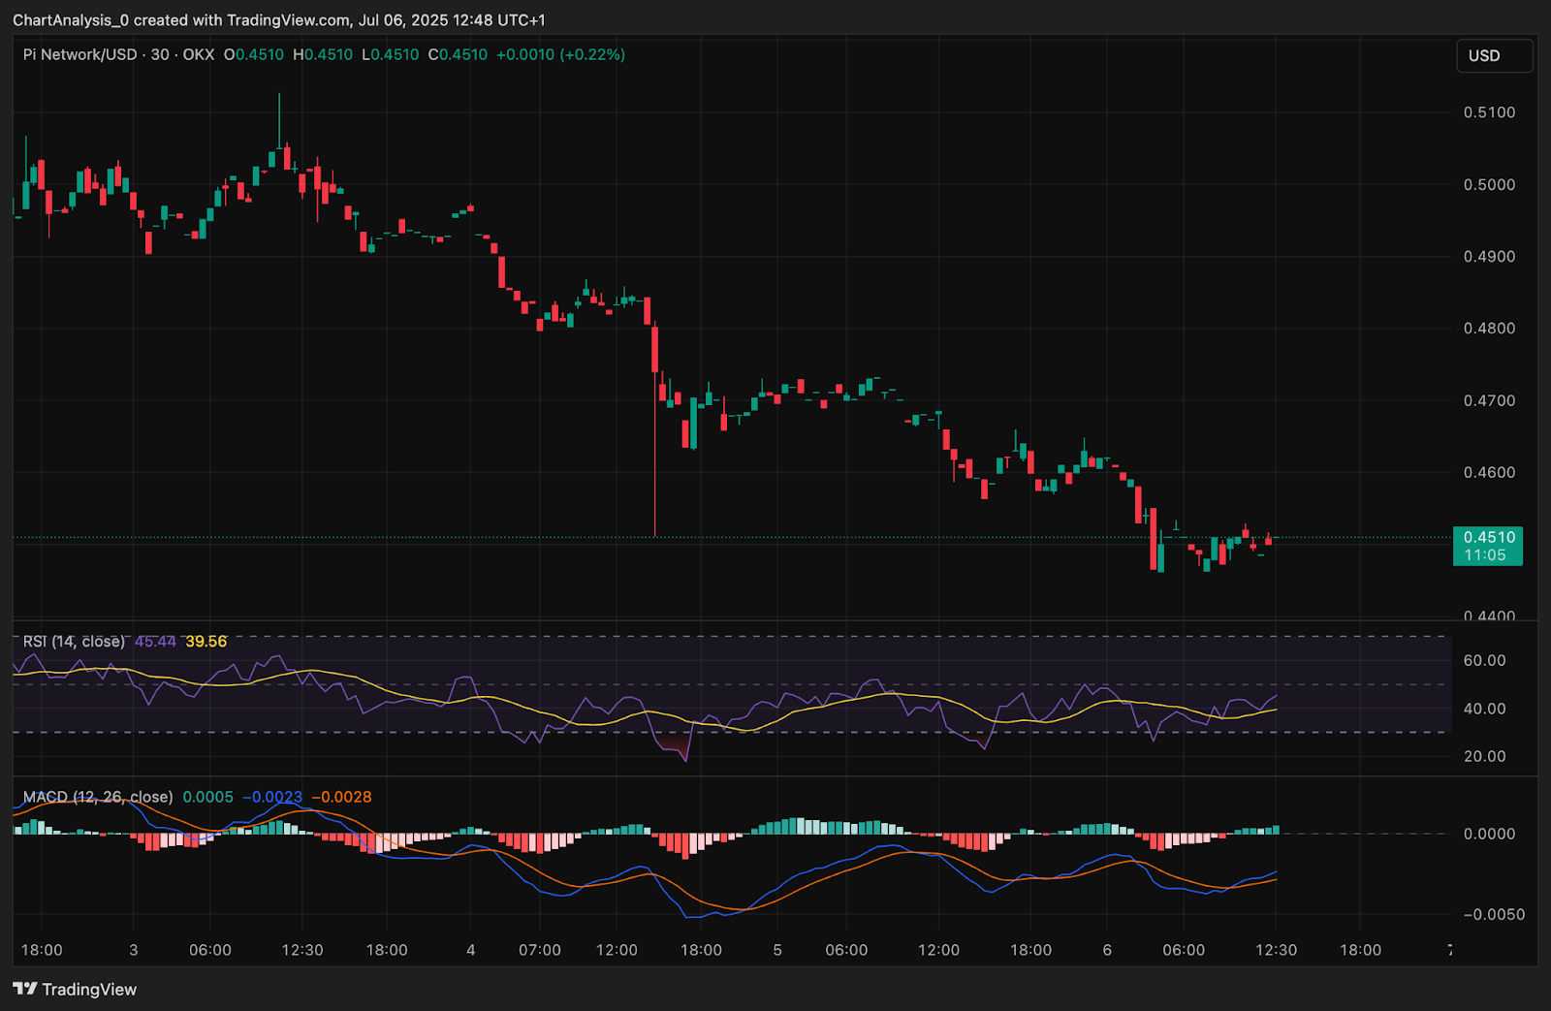Open the USD currency selector
Viewport: 1551px width, 1011px height.
click(1493, 56)
